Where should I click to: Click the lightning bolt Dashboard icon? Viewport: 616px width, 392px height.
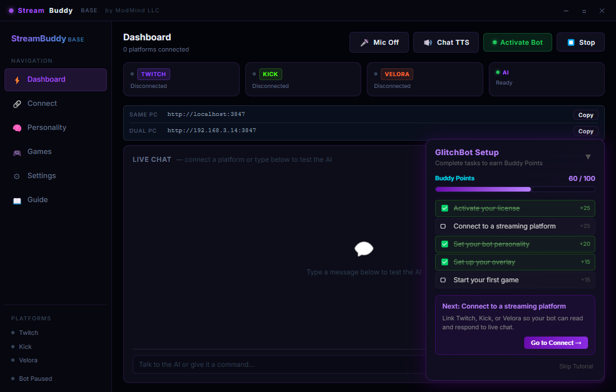pos(17,80)
